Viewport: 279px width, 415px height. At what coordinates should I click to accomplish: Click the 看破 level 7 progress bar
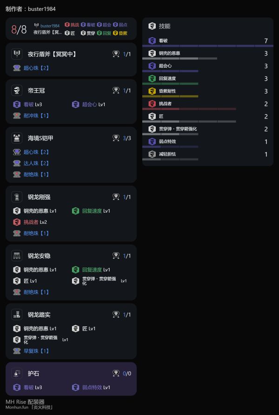pos(209,45)
